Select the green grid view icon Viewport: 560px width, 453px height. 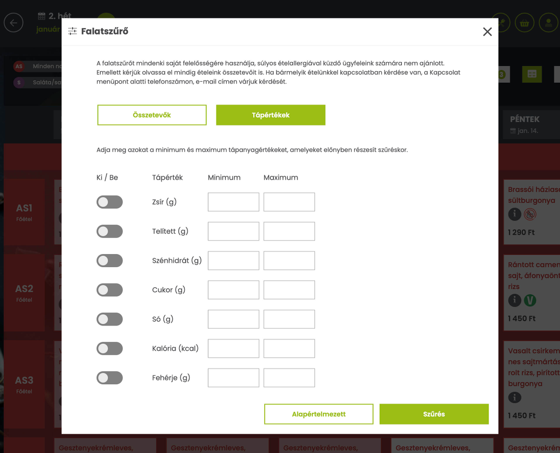pos(532,74)
